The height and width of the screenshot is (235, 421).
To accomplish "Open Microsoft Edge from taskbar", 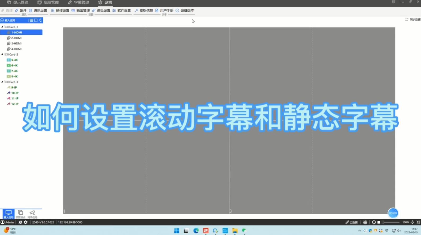I will tap(196, 231).
